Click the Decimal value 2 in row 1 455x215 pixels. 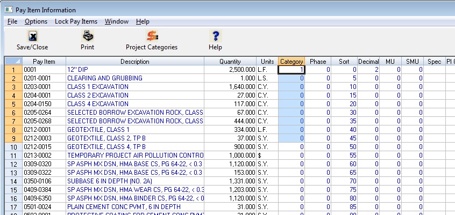click(x=368, y=70)
